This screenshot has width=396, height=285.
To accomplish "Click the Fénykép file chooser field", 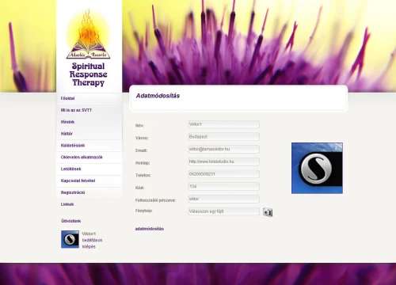I will pos(224,211).
